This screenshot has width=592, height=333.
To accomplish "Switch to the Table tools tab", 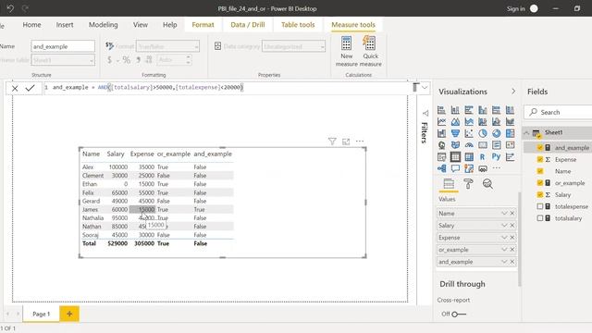I will [x=298, y=25].
